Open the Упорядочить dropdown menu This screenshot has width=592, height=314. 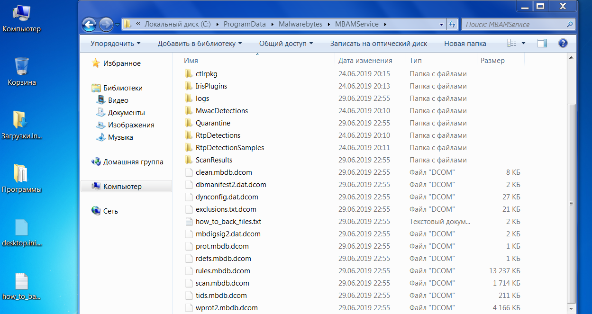[x=116, y=44]
